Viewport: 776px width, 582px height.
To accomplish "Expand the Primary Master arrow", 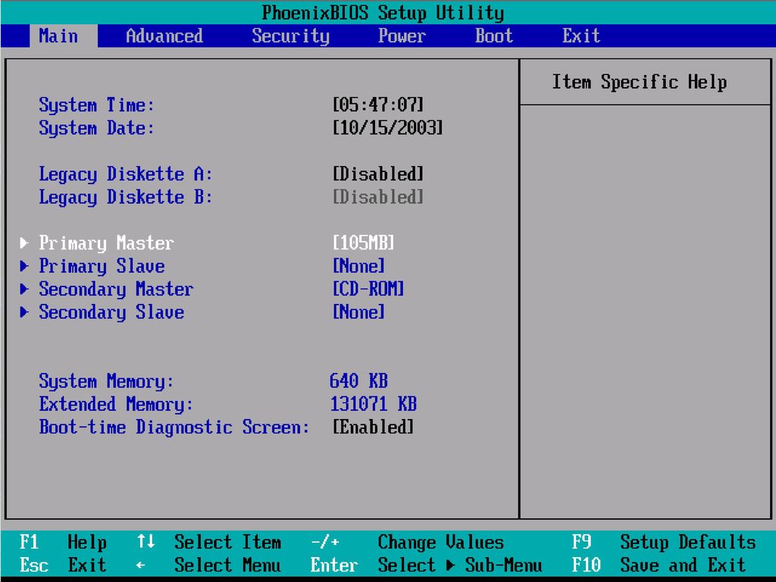I will click(x=23, y=242).
